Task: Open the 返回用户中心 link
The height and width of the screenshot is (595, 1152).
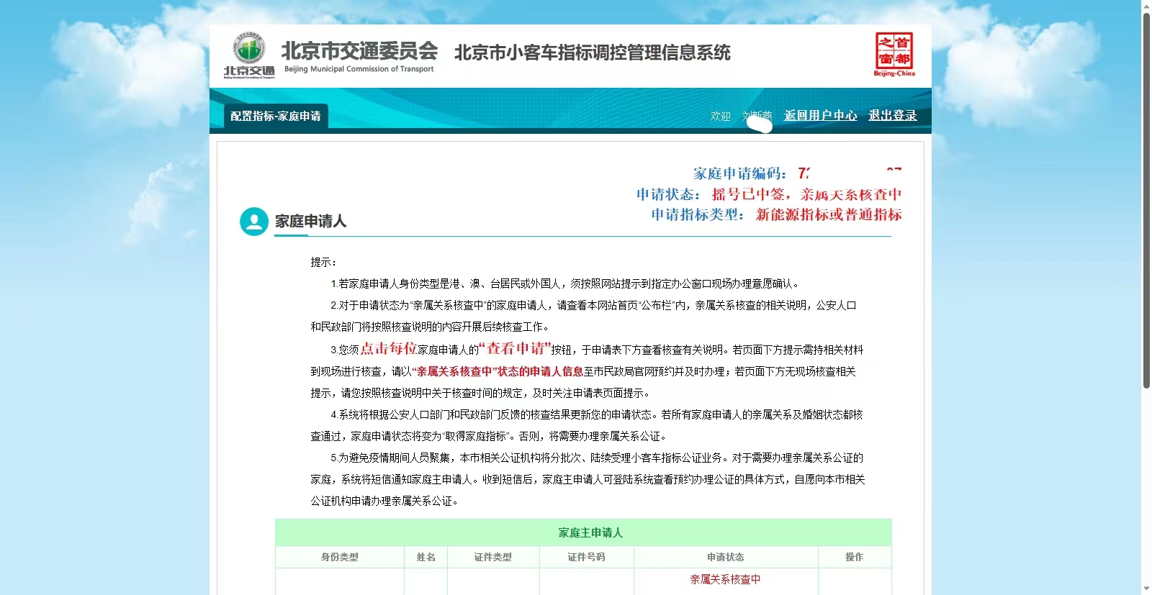Action: pos(820,115)
